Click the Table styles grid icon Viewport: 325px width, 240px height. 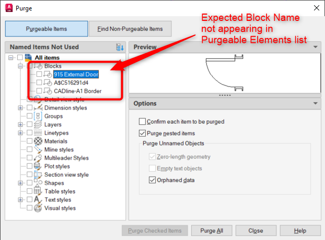point(38,191)
